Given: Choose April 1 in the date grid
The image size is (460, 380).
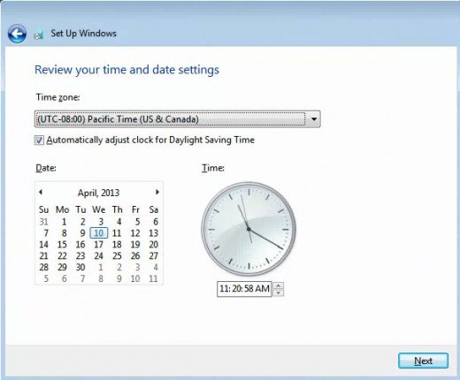Looking at the screenshot, I should [64, 222].
